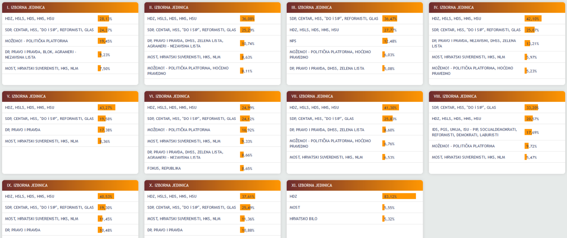Click the DP, PRAVO I PRAVDA, NEZAVISNI, DHSS row
The height and width of the screenshot is (238, 567).
497,44
